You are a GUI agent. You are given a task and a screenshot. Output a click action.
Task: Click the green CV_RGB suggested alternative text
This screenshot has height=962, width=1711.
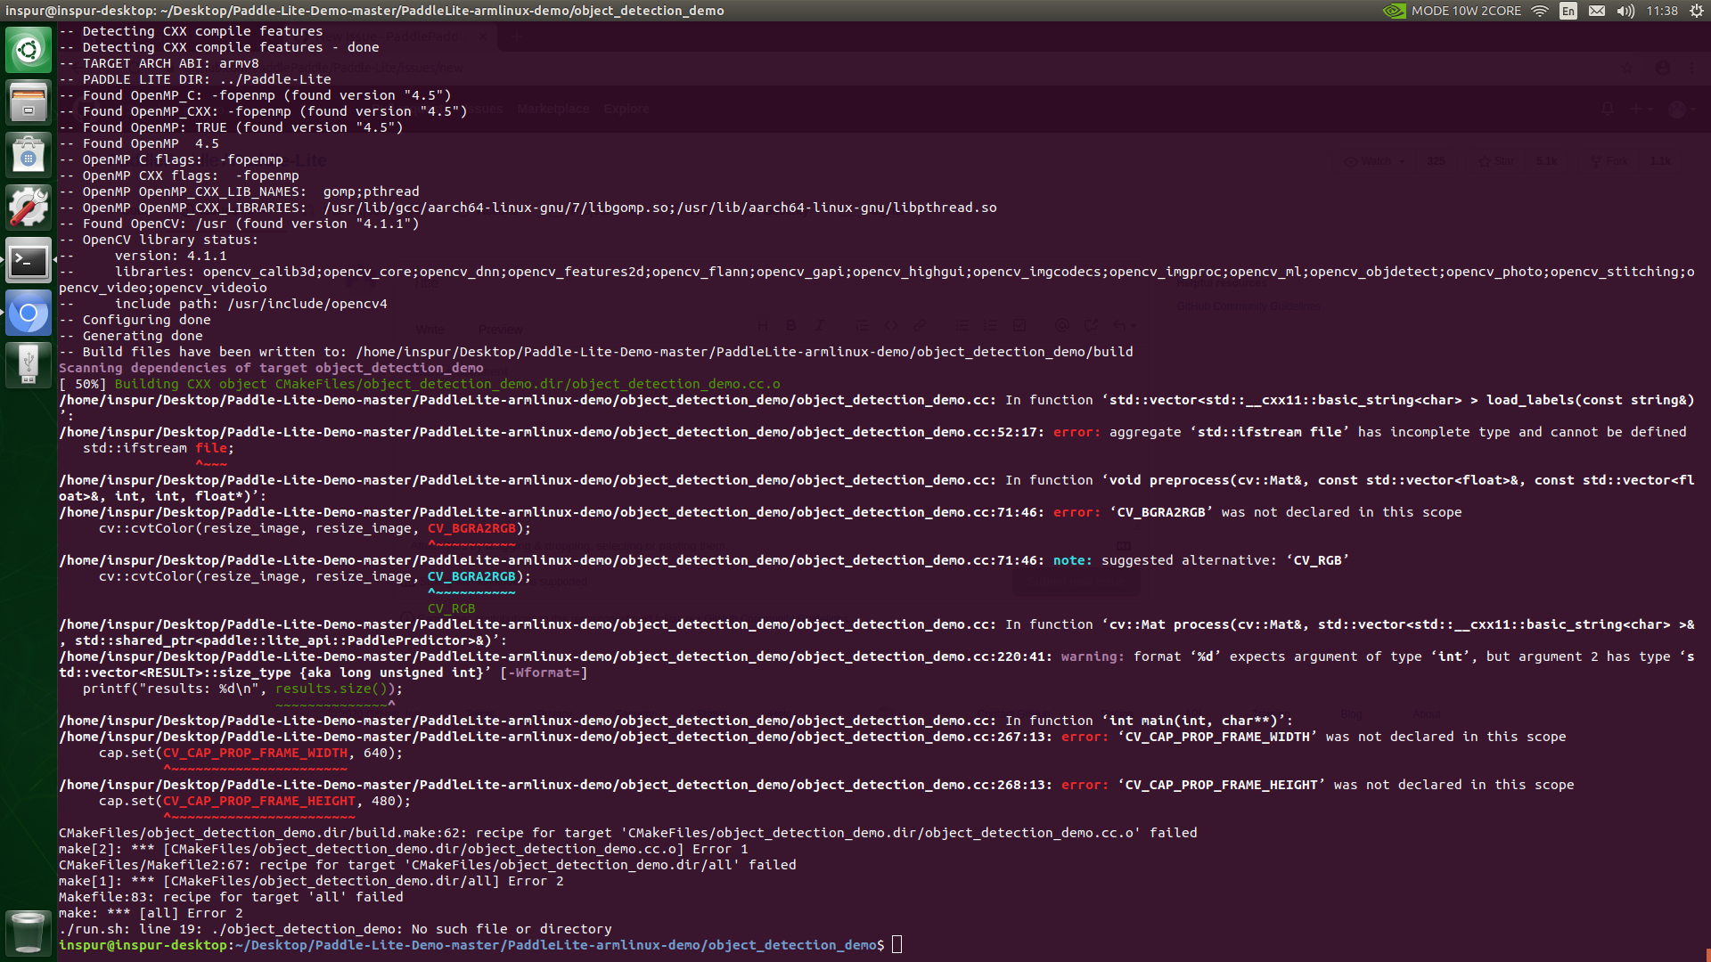pos(451,608)
